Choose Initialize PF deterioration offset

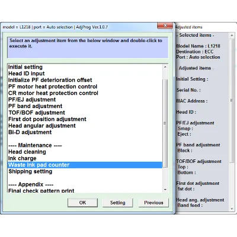pyautogui.click(x=85, y=80)
